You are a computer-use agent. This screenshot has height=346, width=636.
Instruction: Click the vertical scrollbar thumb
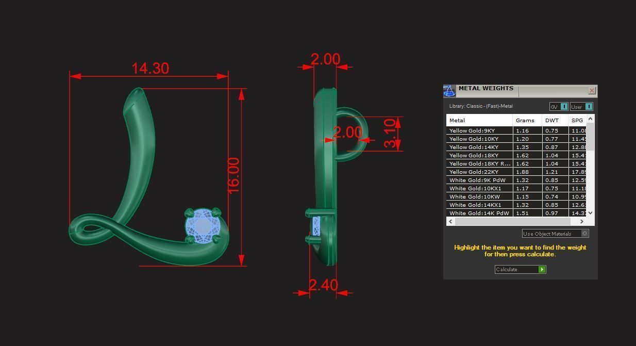[x=590, y=137]
